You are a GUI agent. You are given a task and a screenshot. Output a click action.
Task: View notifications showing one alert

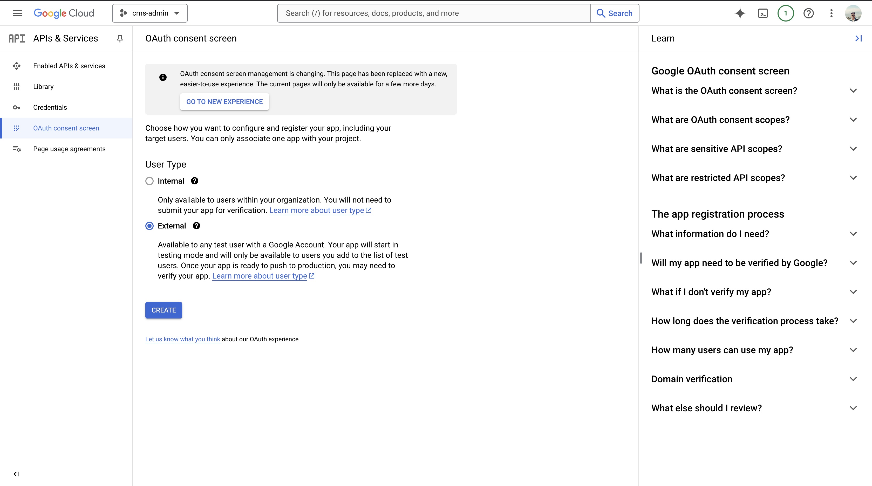tap(786, 13)
